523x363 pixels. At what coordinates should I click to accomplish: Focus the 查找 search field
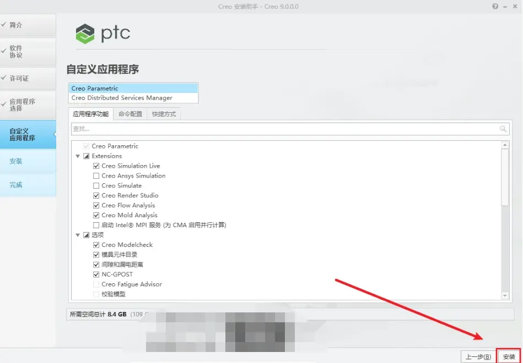coord(285,129)
